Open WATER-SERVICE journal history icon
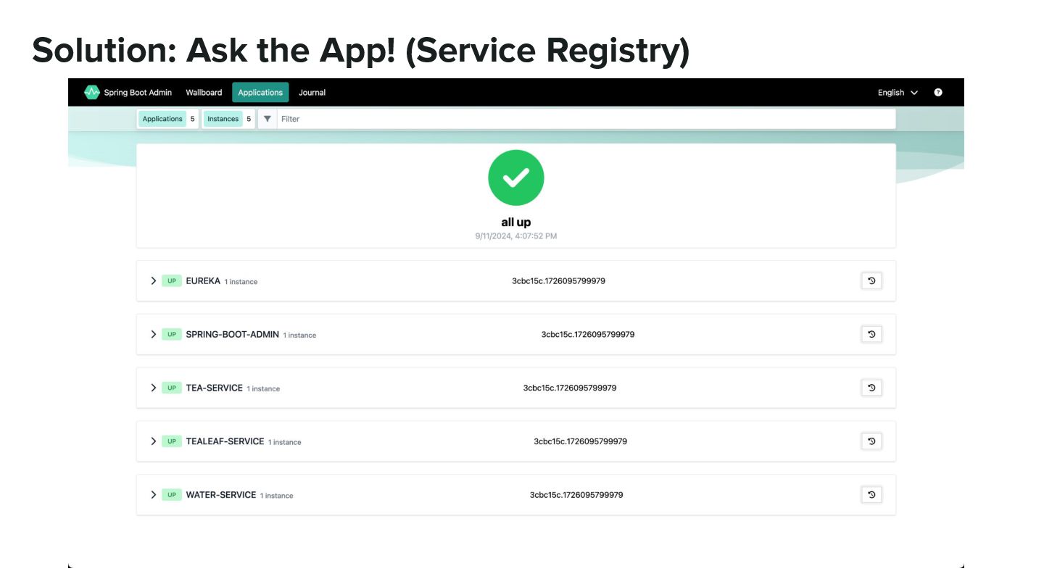1044x587 pixels. [x=871, y=495]
